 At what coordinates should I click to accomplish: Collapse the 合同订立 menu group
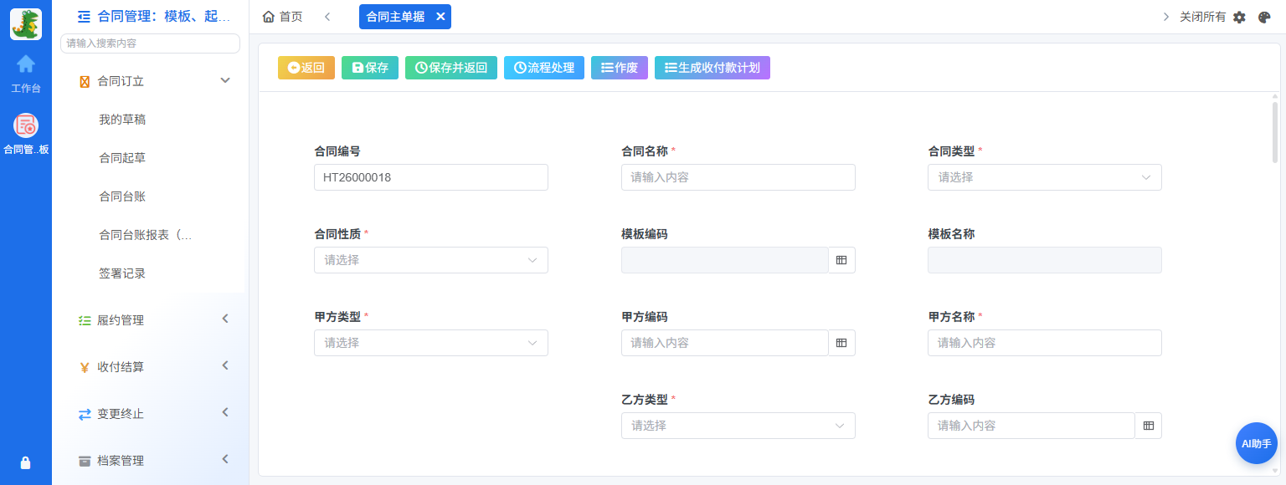pyautogui.click(x=150, y=81)
